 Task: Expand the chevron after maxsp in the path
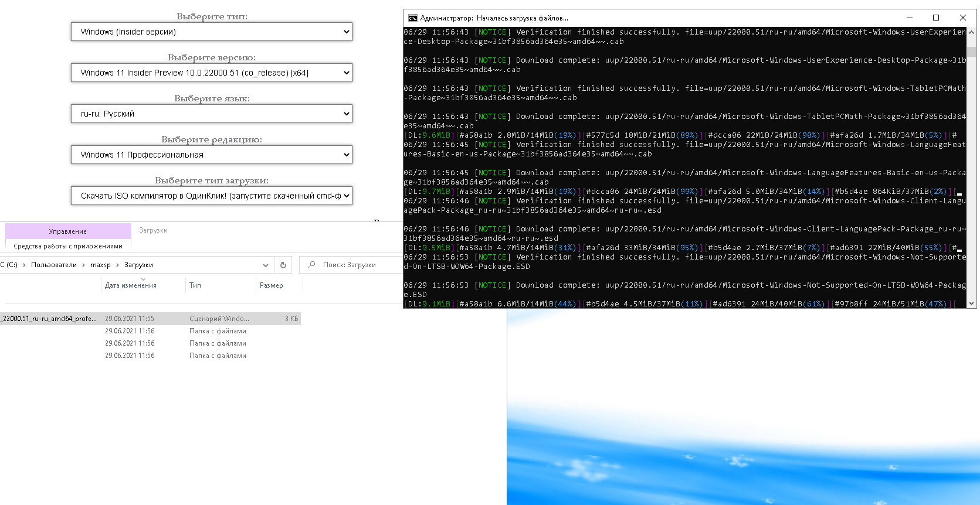[117, 265]
